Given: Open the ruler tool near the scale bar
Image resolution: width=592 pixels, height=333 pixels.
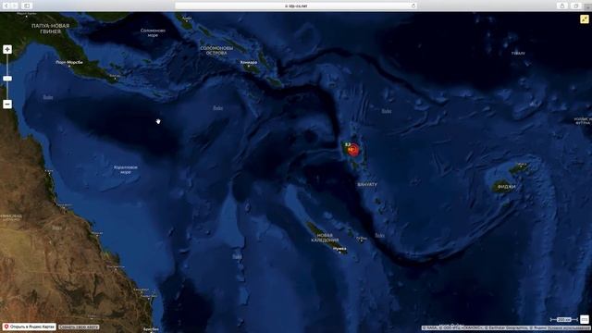Looking at the screenshot, I should pos(584,319).
